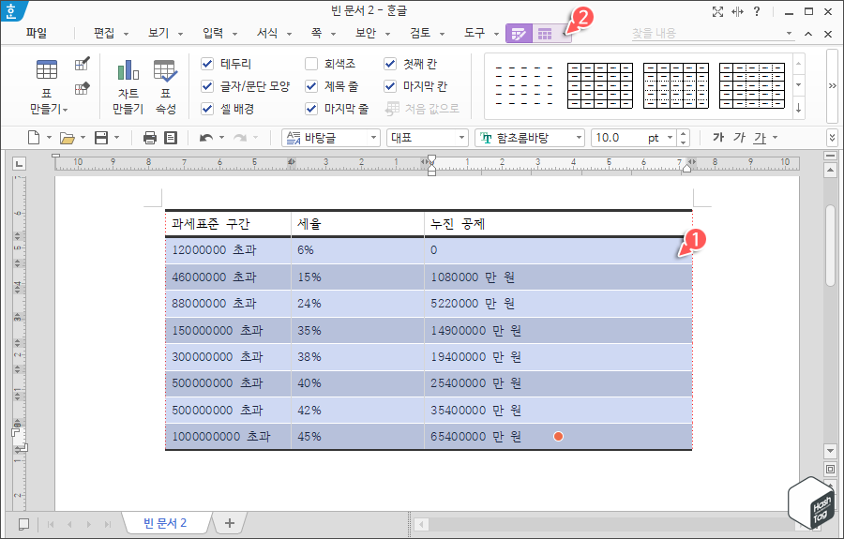Toggle the 마지막 줄 checkbox
Screen dimensions: 844x539
(x=311, y=109)
